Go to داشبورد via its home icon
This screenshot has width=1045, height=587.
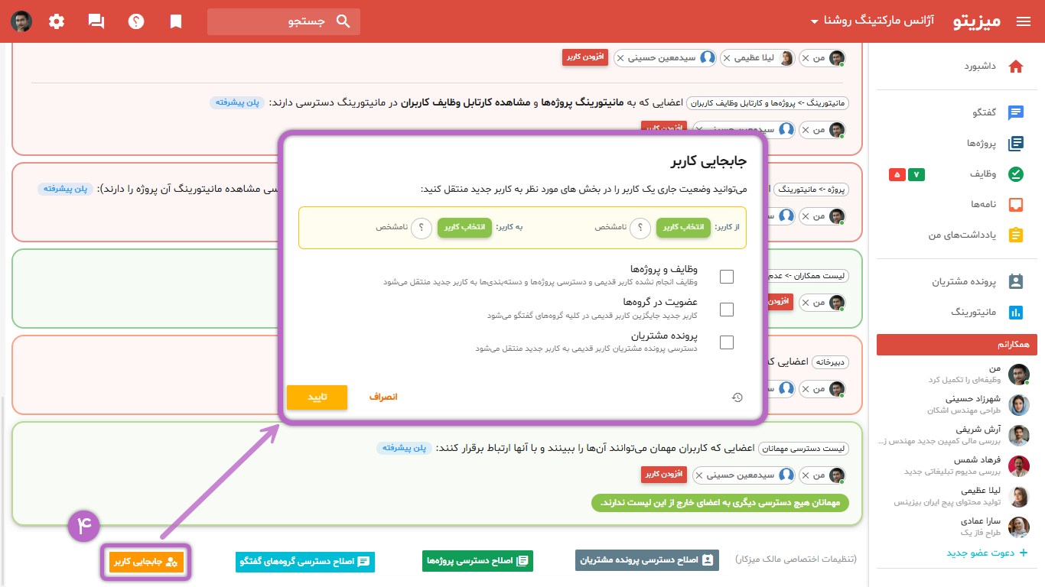1016,66
